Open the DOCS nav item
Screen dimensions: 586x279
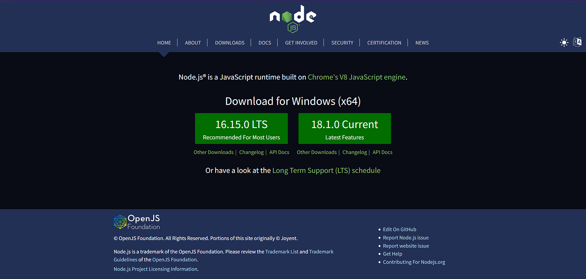click(x=265, y=43)
